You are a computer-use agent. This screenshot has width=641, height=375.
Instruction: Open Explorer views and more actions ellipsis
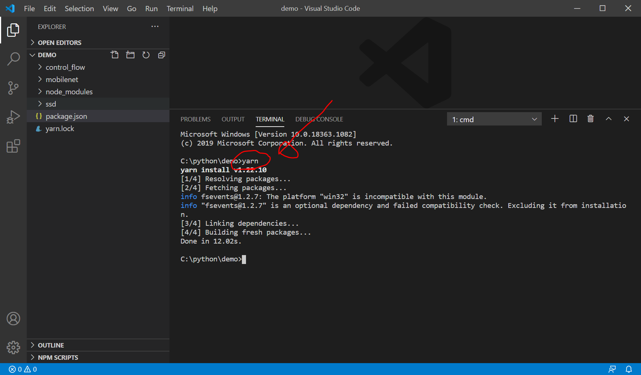(155, 26)
